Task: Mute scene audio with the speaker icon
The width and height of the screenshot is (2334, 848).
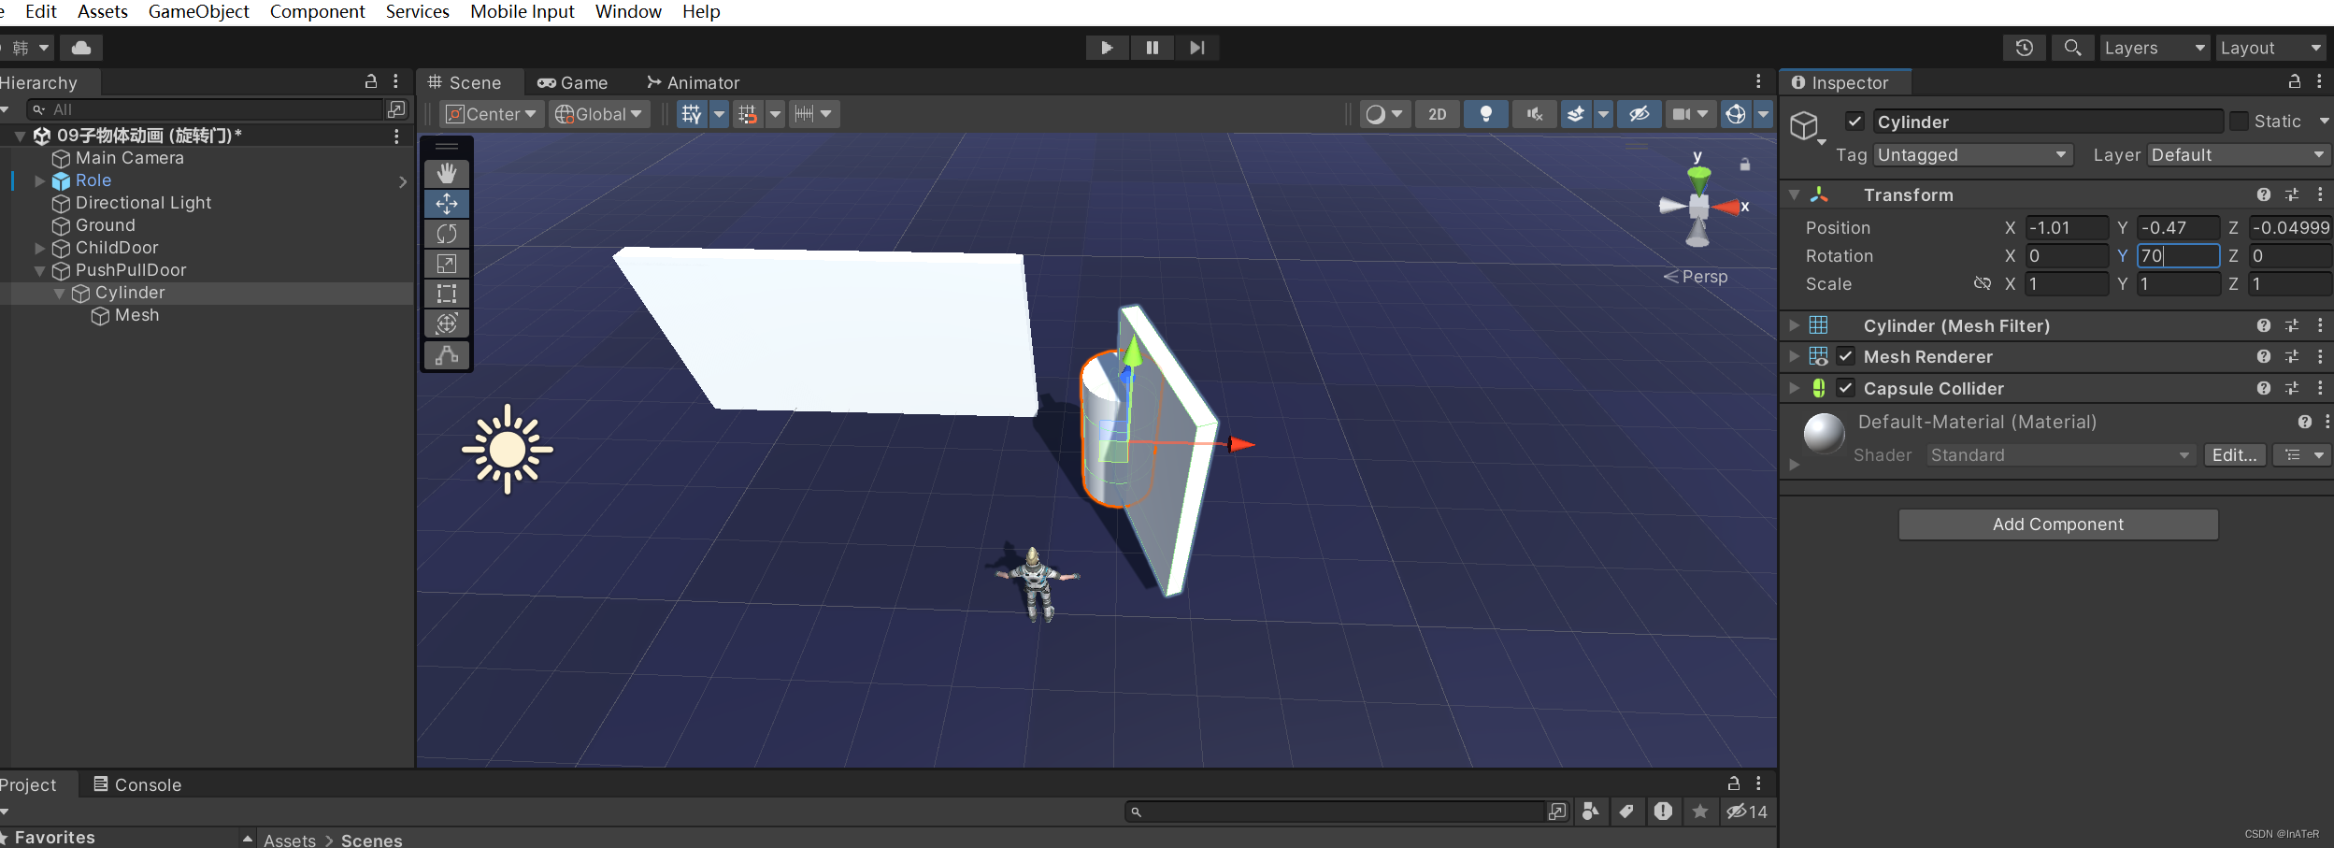Action: point(1534,113)
